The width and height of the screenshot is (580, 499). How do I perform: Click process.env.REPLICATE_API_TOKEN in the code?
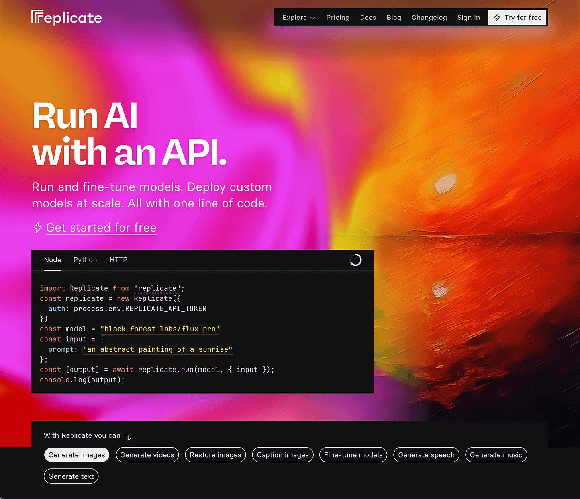click(140, 308)
